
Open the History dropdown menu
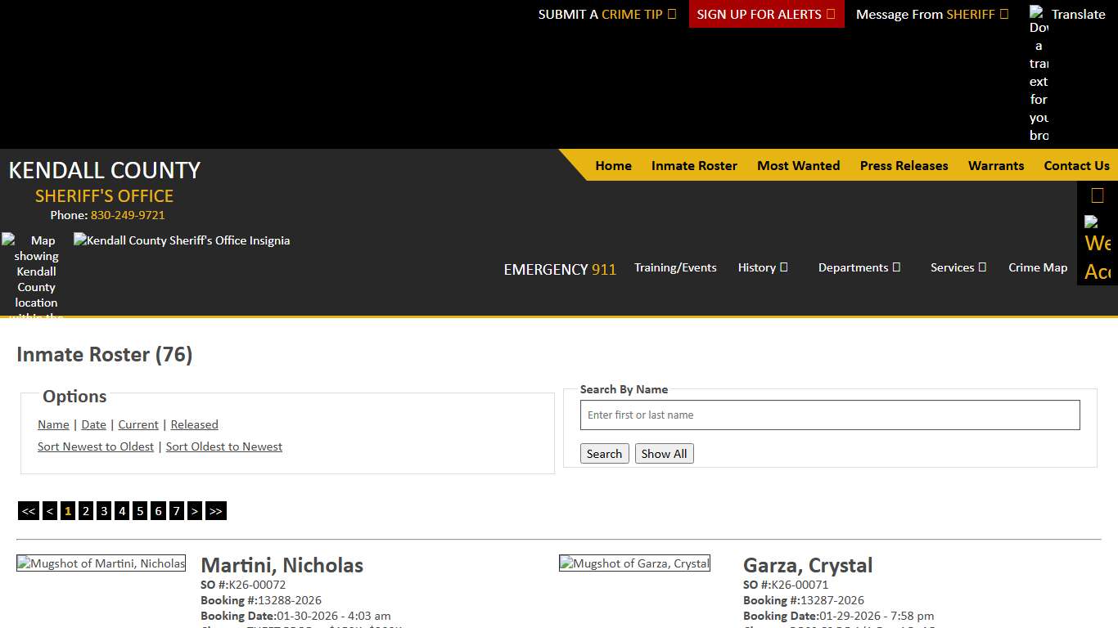click(762, 267)
